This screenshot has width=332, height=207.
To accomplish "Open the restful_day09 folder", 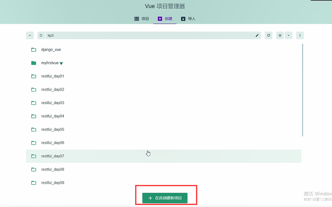I will [164, 183].
